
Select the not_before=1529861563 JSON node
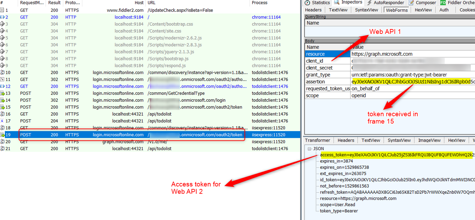click(344, 186)
